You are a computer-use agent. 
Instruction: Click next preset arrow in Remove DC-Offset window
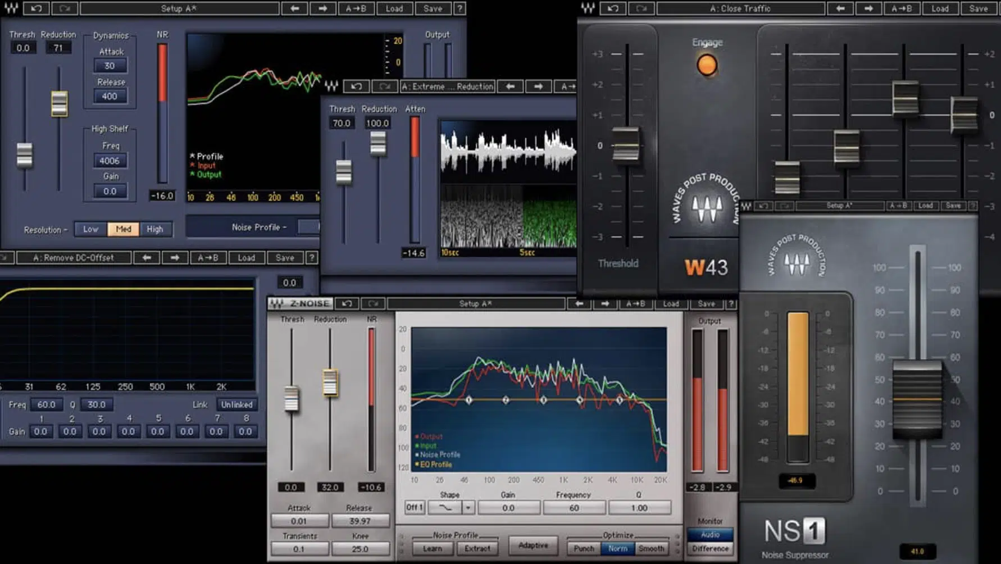click(175, 258)
